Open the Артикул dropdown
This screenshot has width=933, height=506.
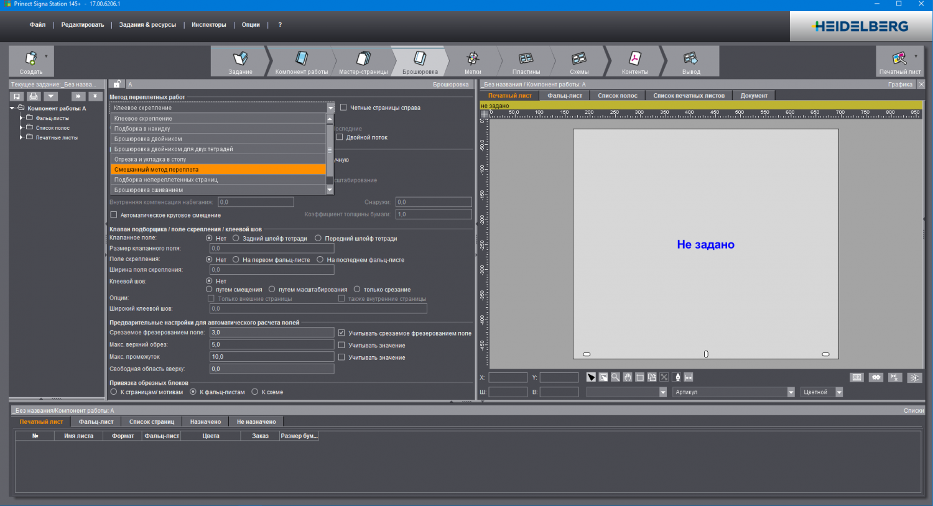pos(791,392)
